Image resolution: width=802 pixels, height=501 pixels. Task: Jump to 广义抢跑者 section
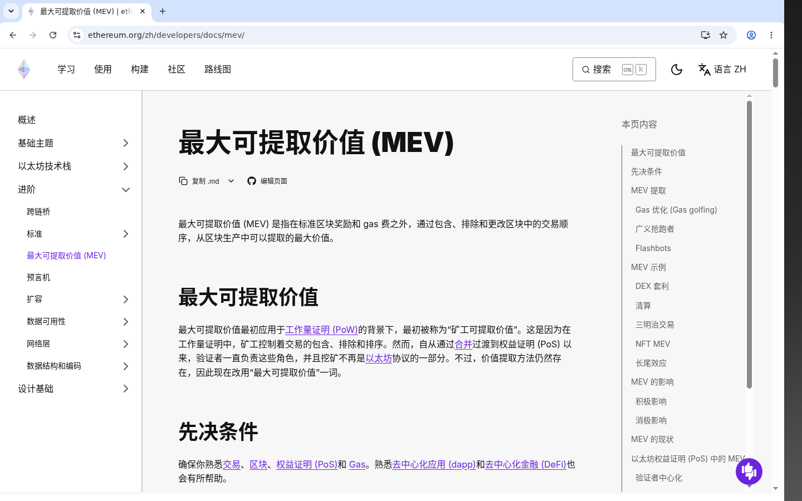[655, 229]
